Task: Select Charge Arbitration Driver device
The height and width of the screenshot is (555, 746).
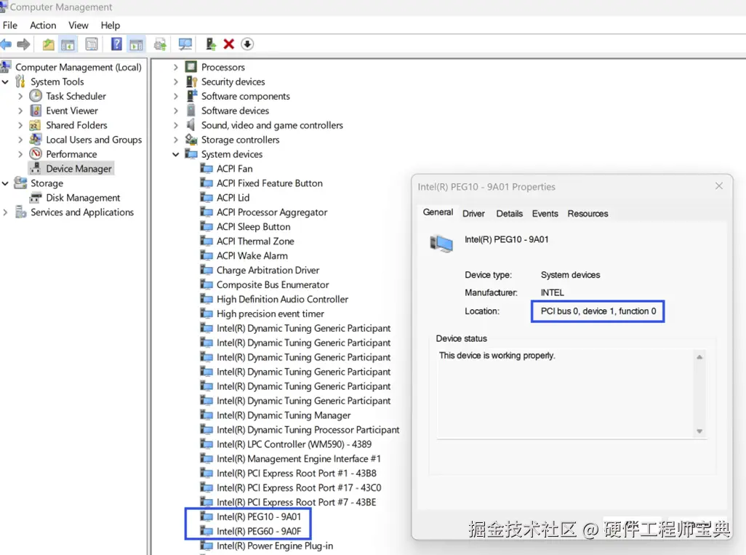Action: click(268, 271)
